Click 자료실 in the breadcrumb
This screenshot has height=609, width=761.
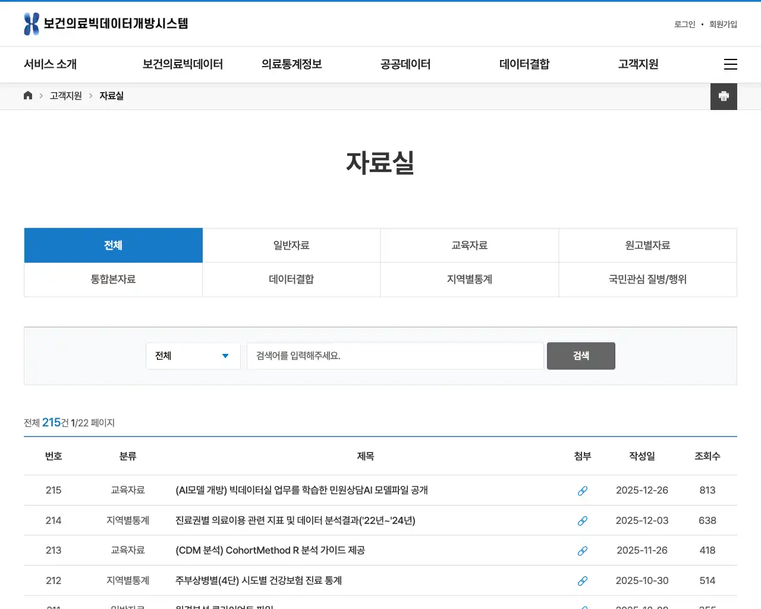pyautogui.click(x=112, y=96)
